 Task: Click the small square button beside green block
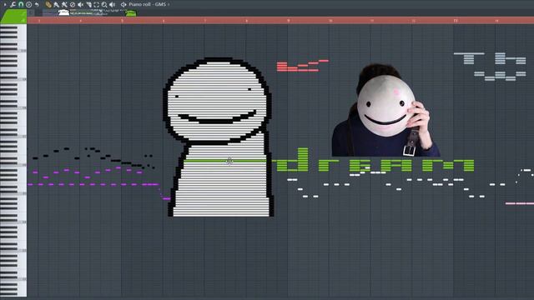(x=31, y=13)
